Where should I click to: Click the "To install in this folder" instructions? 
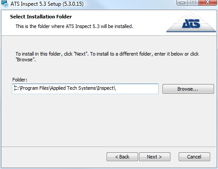107,56
